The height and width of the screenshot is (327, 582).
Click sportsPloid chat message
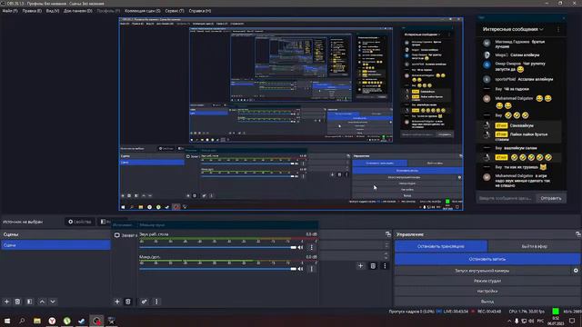point(518,79)
